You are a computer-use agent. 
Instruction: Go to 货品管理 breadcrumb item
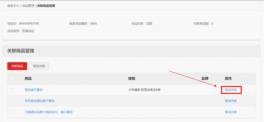tap(28, 6)
